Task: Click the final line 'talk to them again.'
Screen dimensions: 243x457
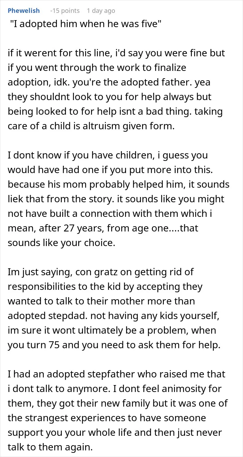Action: [x=51, y=447]
